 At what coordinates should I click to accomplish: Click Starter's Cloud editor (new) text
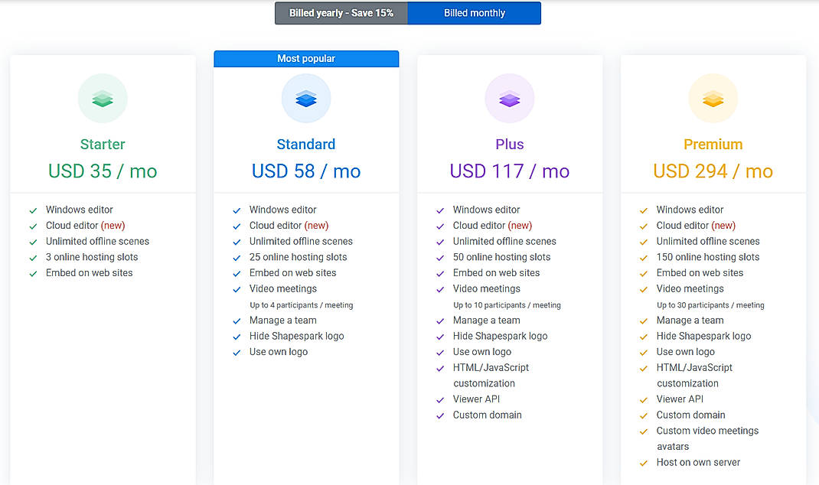(85, 226)
